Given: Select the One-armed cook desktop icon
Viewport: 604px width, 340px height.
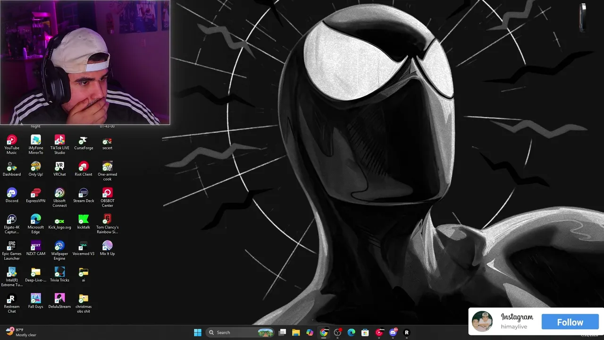Looking at the screenshot, I should click(x=107, y=171).
